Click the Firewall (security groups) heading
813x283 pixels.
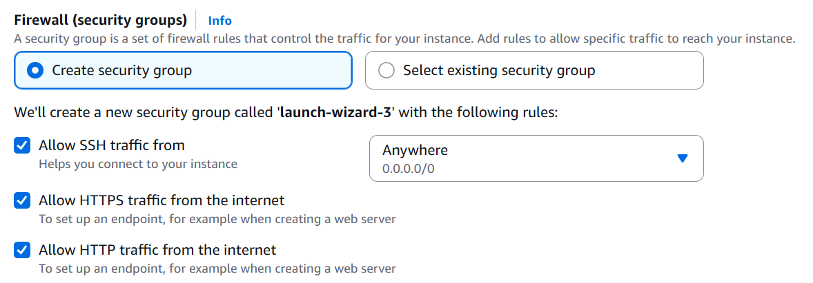[101, 20]
